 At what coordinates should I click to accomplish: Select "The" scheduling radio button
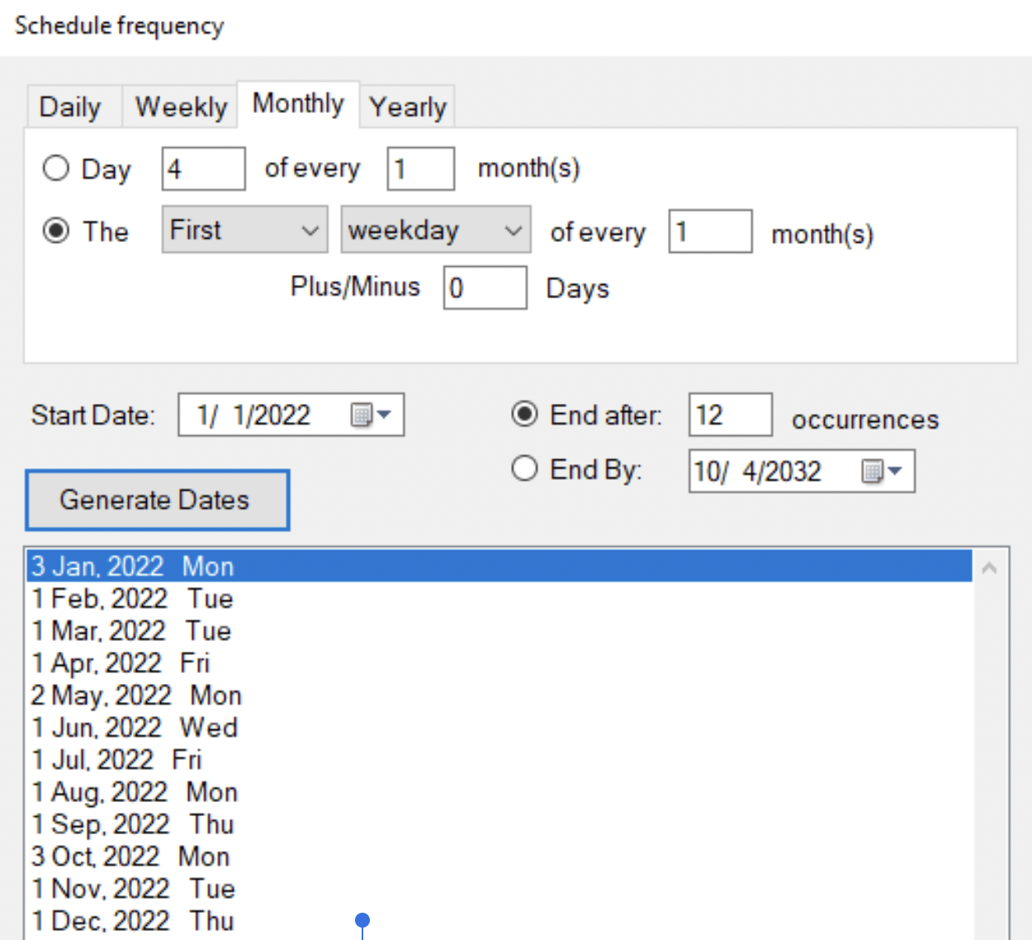[56, 230]
